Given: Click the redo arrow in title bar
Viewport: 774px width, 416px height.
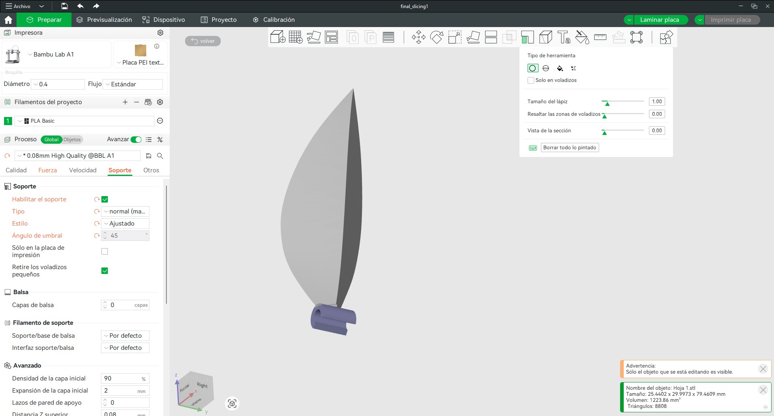Looking at the screenshot, I should (96, 6).
